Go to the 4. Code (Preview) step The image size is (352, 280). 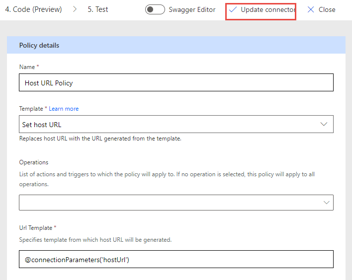click(x=33, y=9)
